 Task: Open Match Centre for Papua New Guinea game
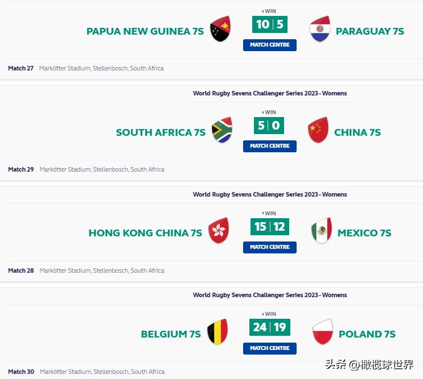click(270, 45)
